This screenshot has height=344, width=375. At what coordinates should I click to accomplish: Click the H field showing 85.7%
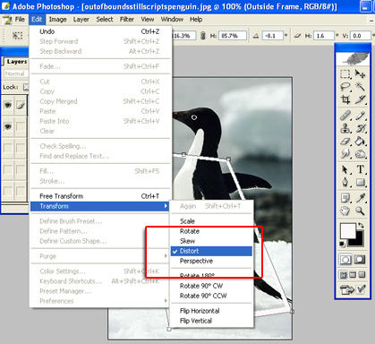pos(233,36)
